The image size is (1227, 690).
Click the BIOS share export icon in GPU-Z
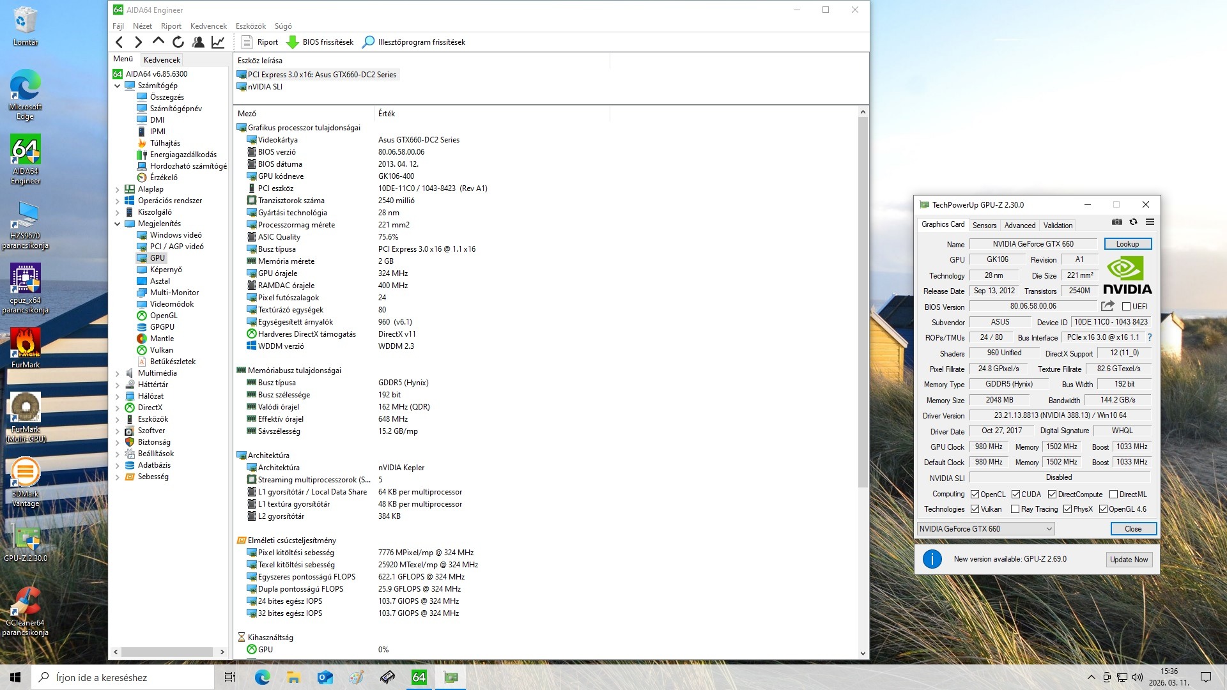point(1107,306)
